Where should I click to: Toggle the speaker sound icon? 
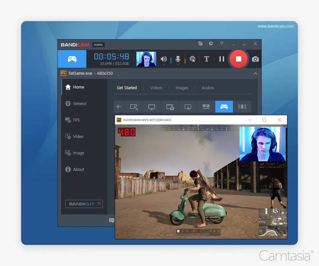[x=163, y=59]
